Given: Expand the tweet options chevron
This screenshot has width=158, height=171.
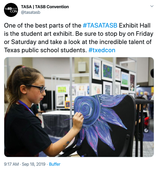Looking at the screenshot, I should pyautogui.click(x=152, y=6).
